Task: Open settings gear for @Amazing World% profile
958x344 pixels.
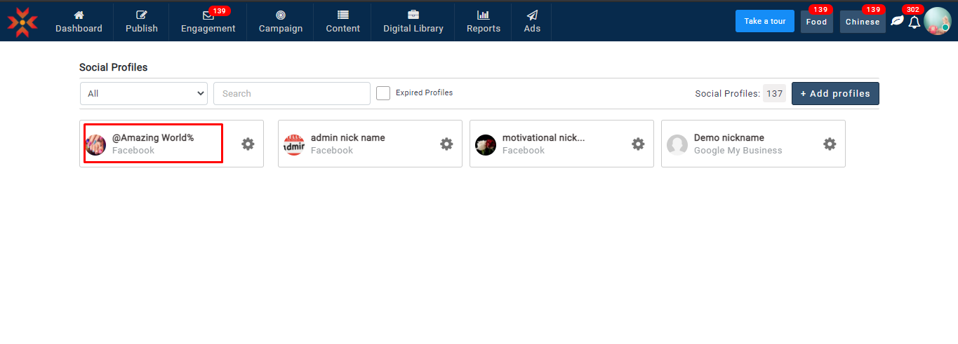Action: pyautogui.click(x=248, y=144)
